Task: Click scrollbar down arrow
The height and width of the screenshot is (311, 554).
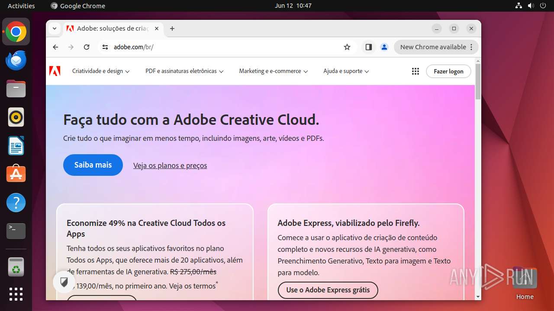Action: point(478,297)
